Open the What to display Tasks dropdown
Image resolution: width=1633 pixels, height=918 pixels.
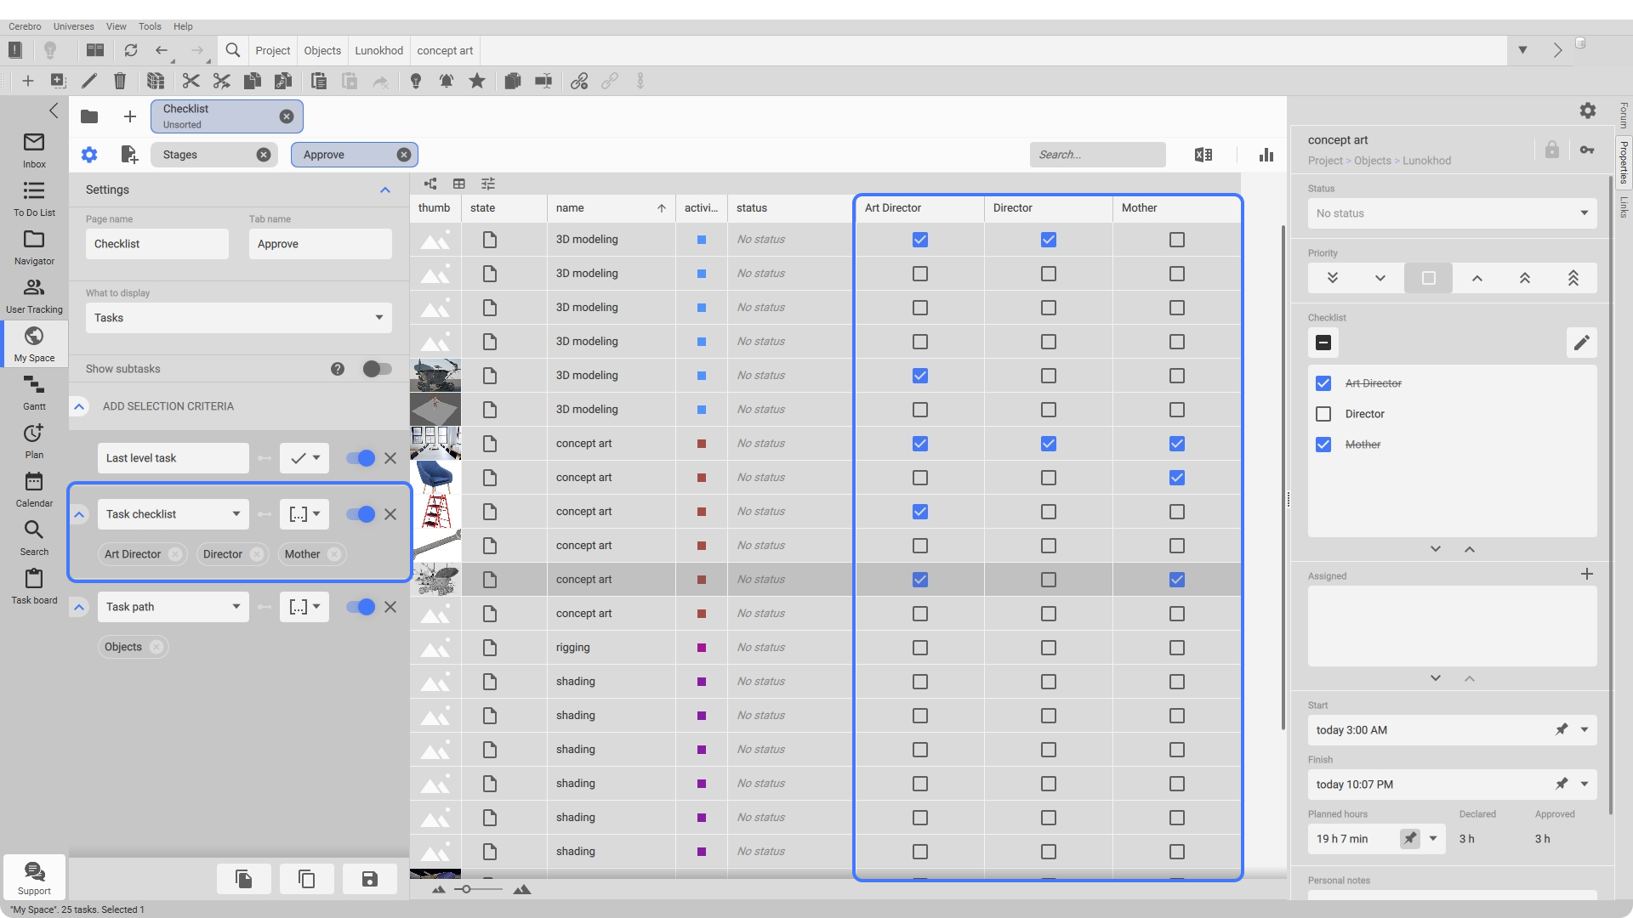pyautogui.click(x=239, y=318)
